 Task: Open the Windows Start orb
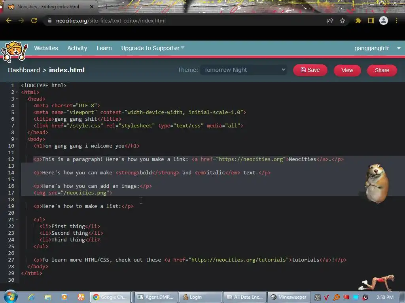click(11, 297)
